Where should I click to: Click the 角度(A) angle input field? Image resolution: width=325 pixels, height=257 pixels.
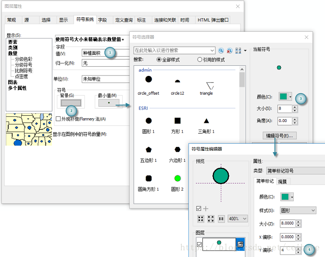tap(285, 121)
